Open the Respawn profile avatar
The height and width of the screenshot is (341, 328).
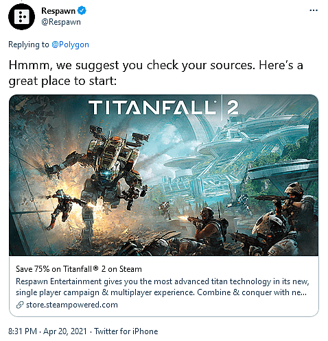pyautogui.click(x=21, y=16)
